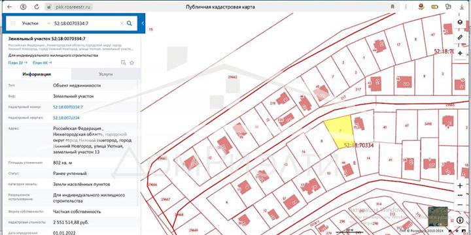471x235 pixels.
Task: Open cadastral number link 52:18:0070334:7
Action: click(x=68, y=107)
